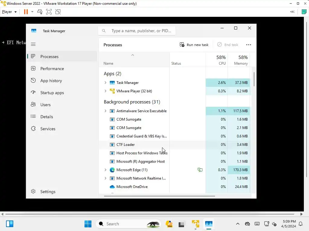Click the horizontal scrollbar under the process list
The width and height of the screenshot is (309, 231).
[x=159, y=196]
